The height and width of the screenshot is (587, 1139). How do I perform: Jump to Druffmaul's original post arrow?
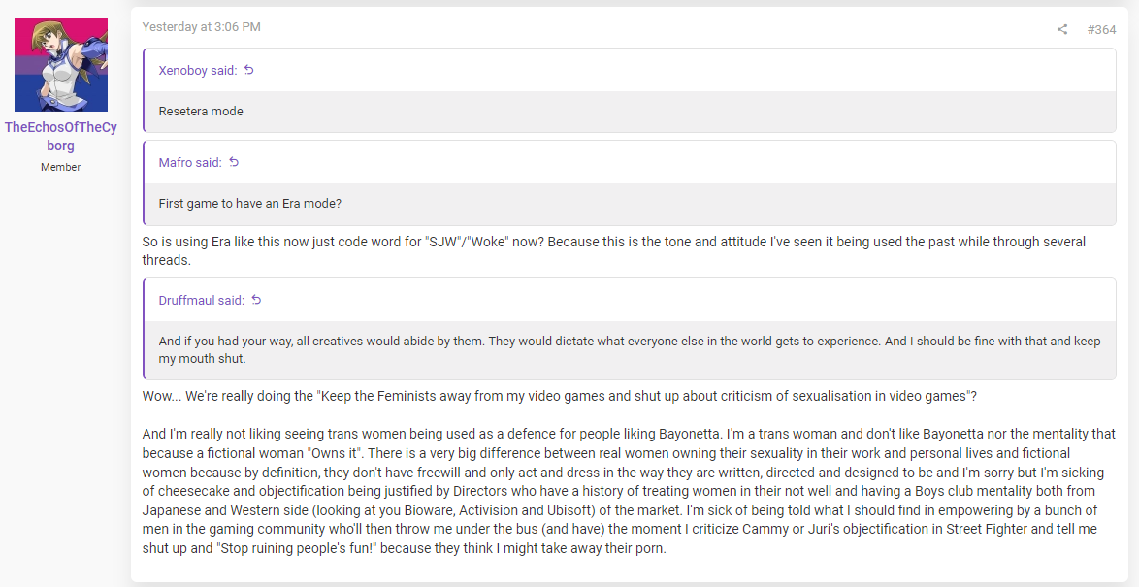(x=256, y=299)
